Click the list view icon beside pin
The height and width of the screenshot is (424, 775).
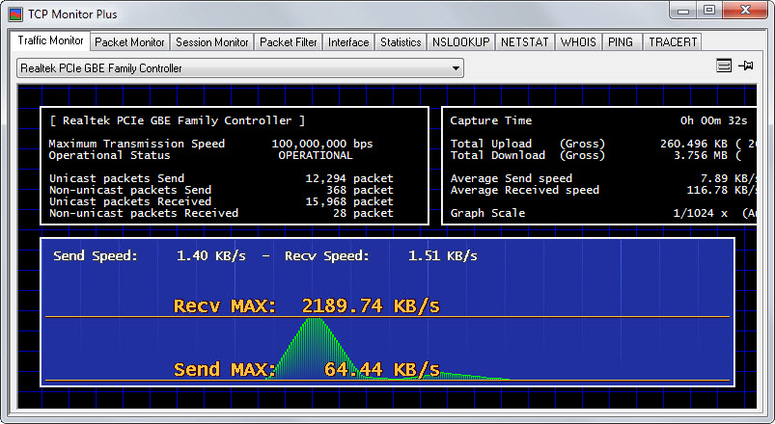[724, 66]
